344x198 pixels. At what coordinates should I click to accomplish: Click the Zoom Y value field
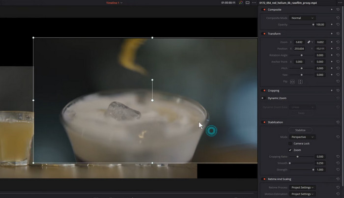click(320, 42)
